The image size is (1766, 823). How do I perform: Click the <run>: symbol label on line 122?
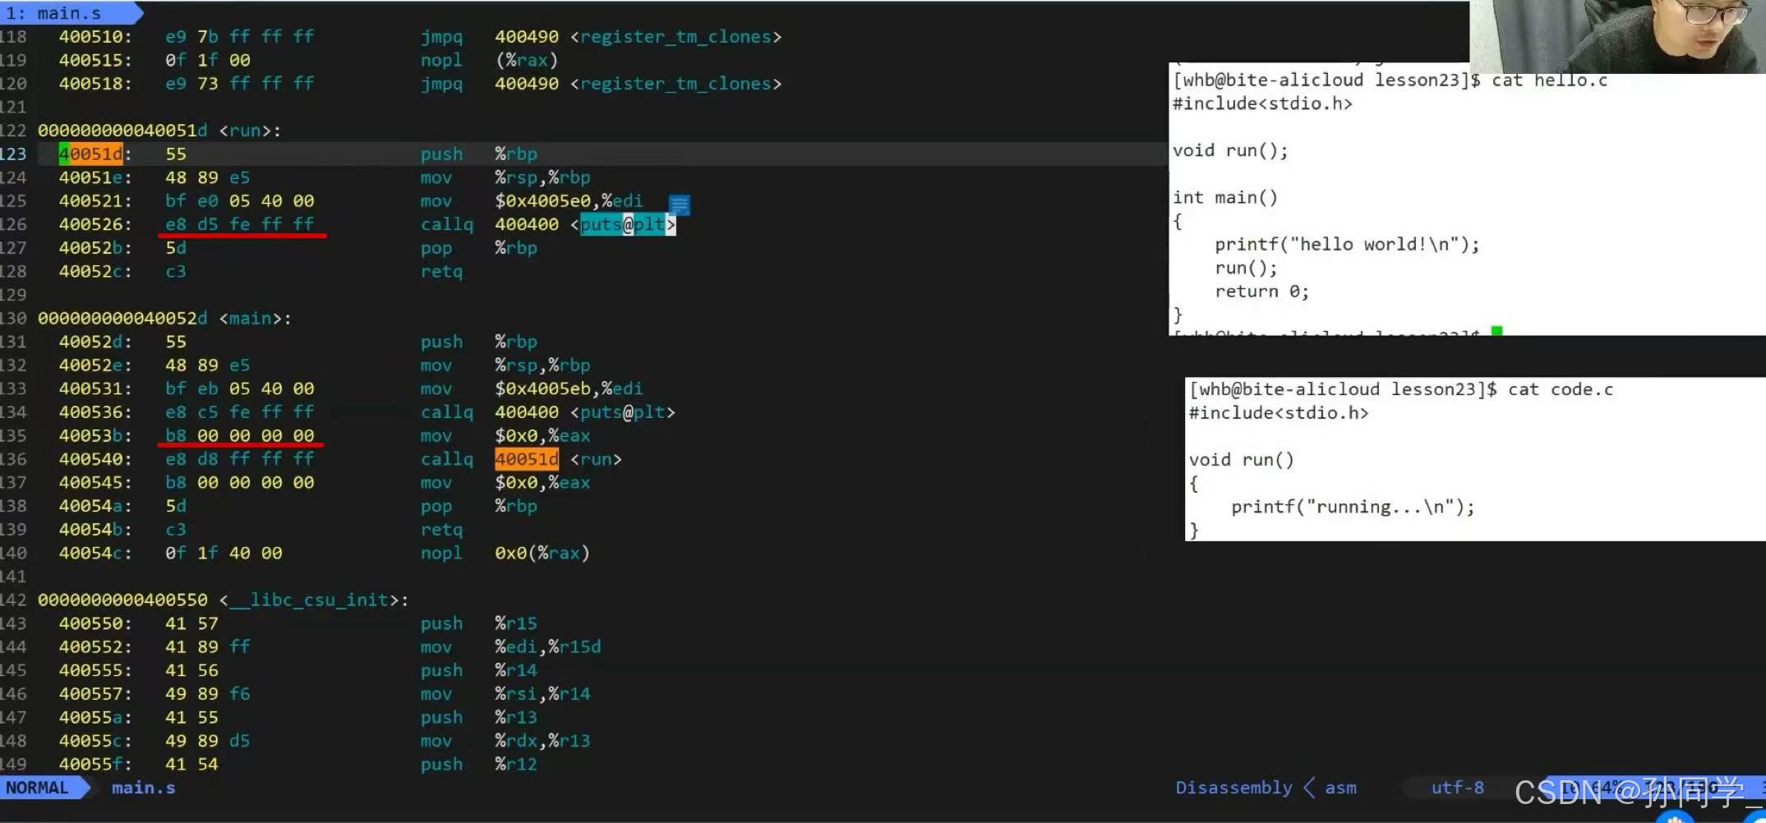point(250,131)
